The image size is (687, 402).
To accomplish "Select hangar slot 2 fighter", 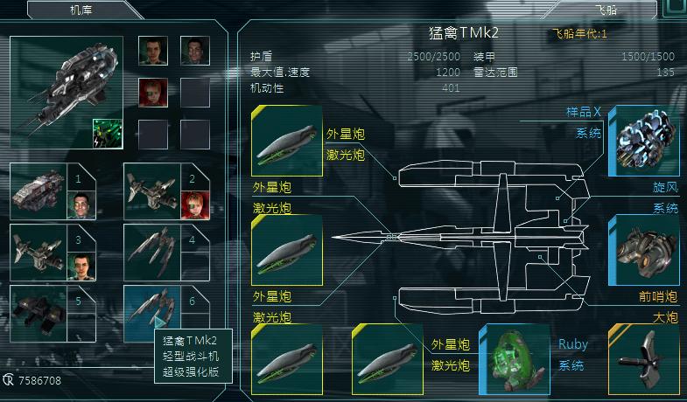I will coord(152,191).
